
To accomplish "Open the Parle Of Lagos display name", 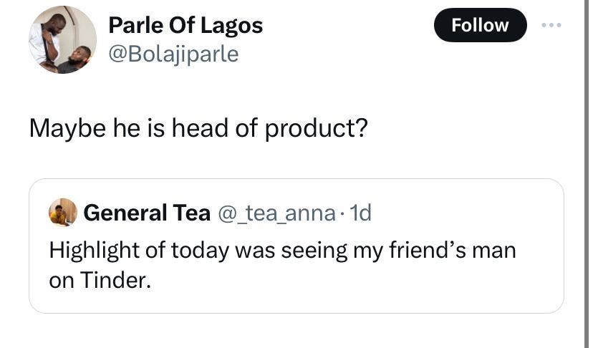I will 185,26.
